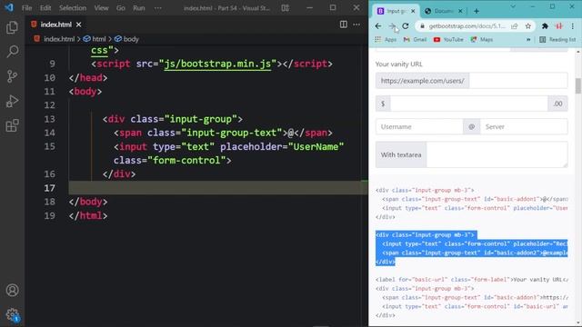Place cursor on empty line 17
Screen dimensions: 582x327
tap(218, 188)
